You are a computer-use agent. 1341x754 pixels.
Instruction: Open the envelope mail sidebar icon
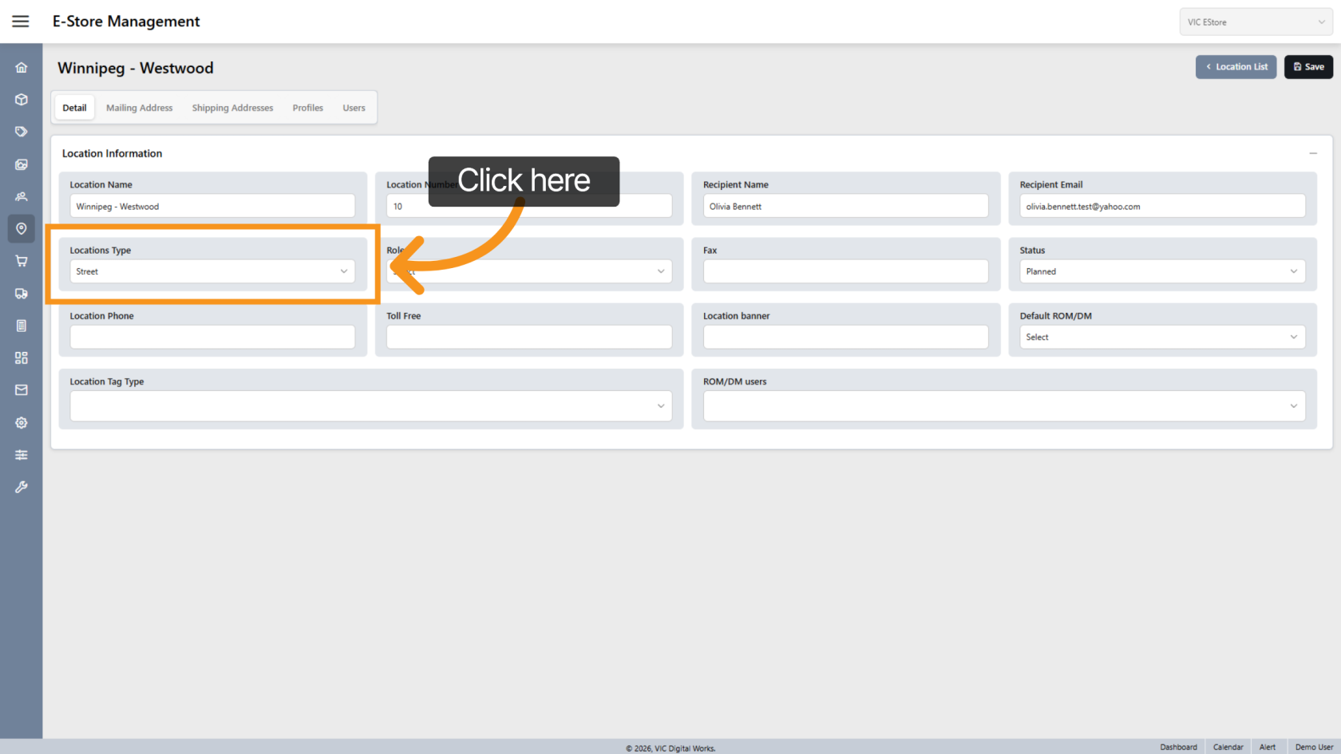click(22, 390)
